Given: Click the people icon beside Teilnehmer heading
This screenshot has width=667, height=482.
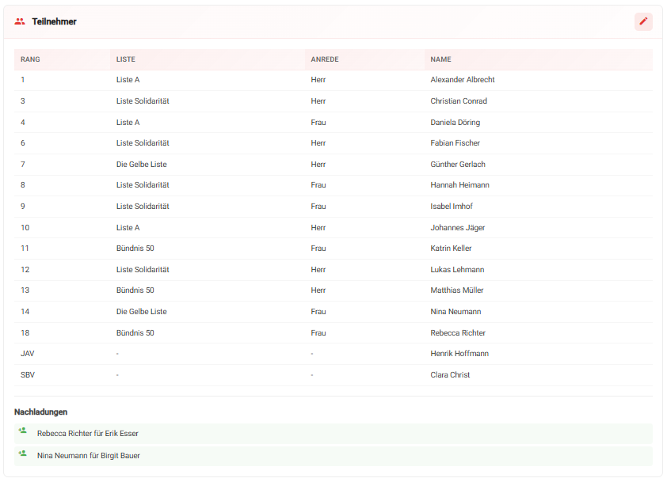Looking at the screenshot, I should tap(20, 21).
